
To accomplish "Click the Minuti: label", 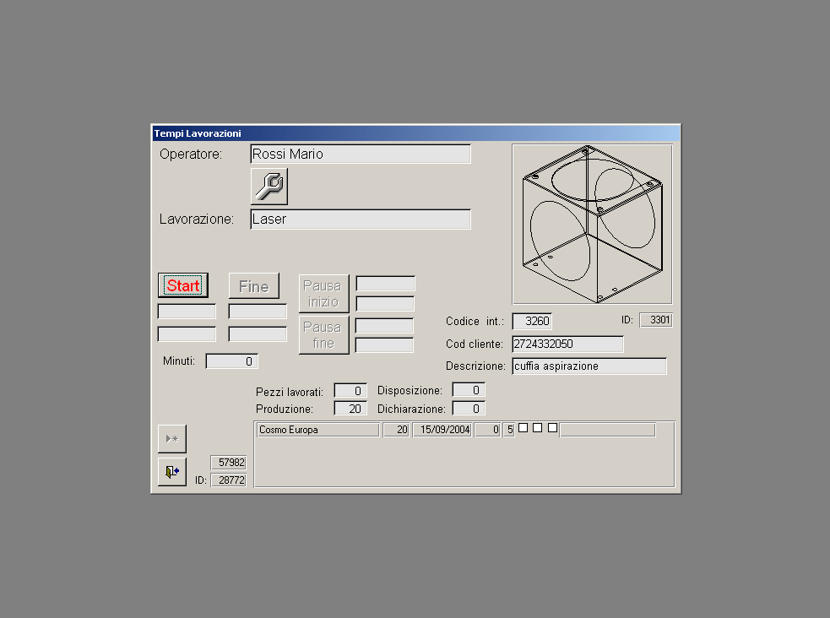I will click(179, 360).
